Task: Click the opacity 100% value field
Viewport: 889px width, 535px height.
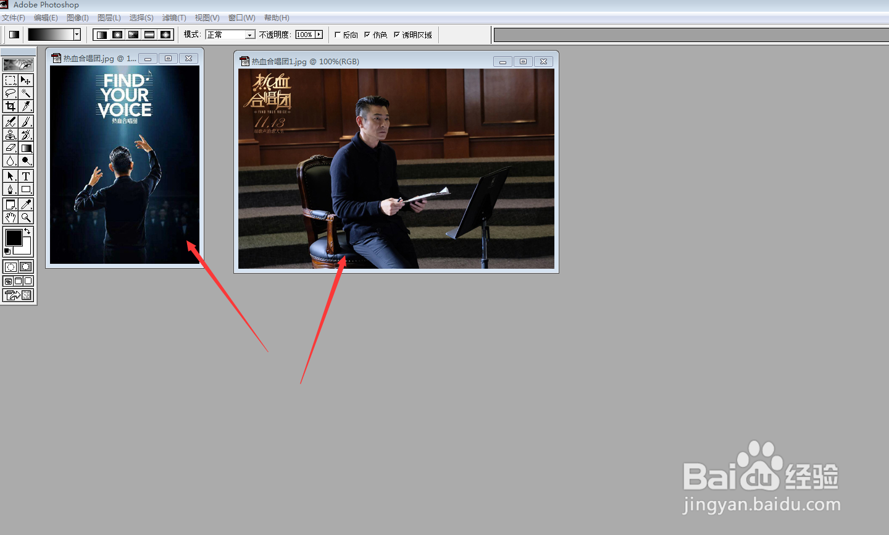Action: tap(305, 35)
